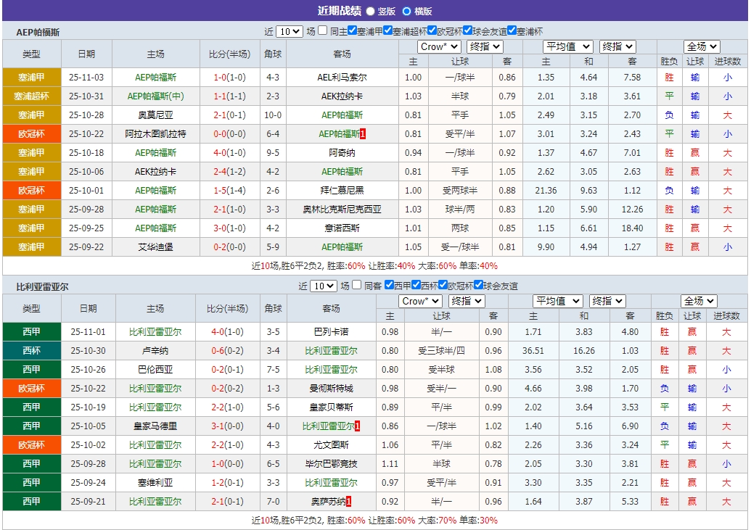Open the Crow* bookmaker dropdown

[438, 46]
